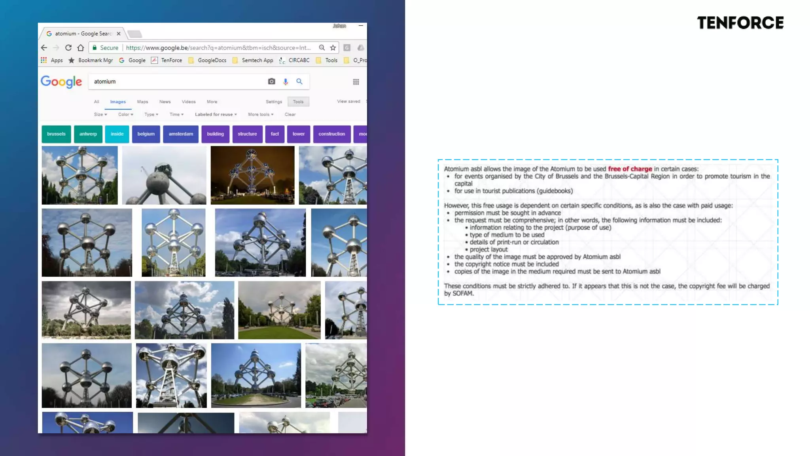Bookmark this page with the star icon
The width and height of the screenshot is (810, 456).
pos(333,47)
